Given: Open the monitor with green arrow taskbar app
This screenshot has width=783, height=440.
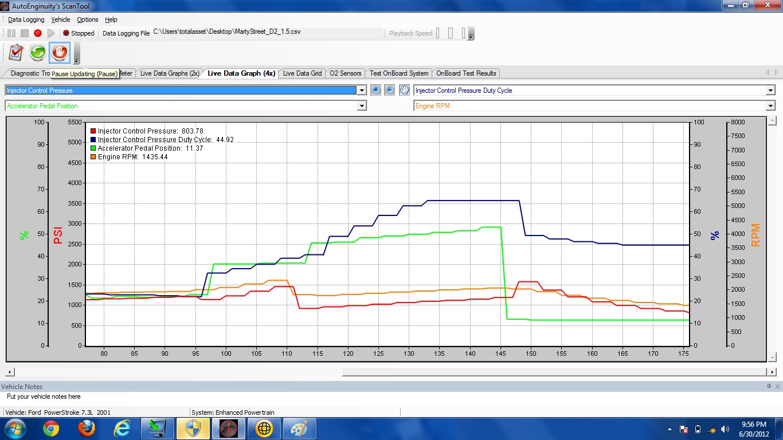Looking at the screenshot, I should [158, 428].
